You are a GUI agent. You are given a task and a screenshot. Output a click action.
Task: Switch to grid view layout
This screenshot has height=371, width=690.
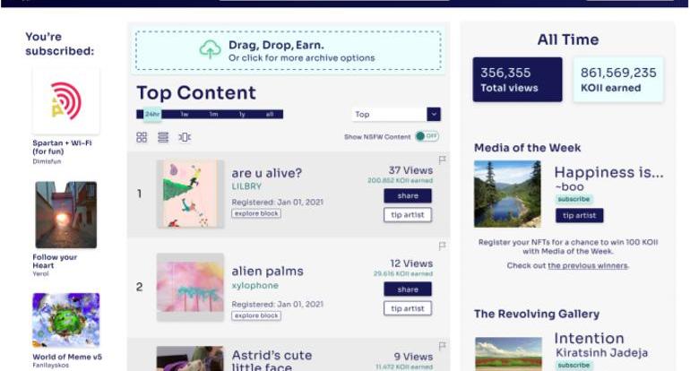coord(142,137)
